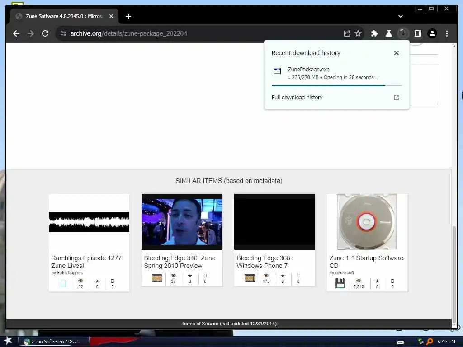Click the external-link icon beside Full download history

[396, 98]
